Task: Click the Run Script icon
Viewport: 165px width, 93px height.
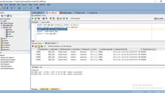Action: (36, 19)
